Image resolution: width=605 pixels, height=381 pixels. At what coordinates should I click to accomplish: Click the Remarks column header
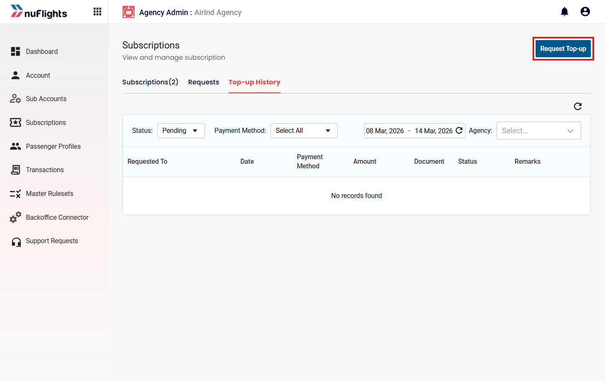[527, 161]
